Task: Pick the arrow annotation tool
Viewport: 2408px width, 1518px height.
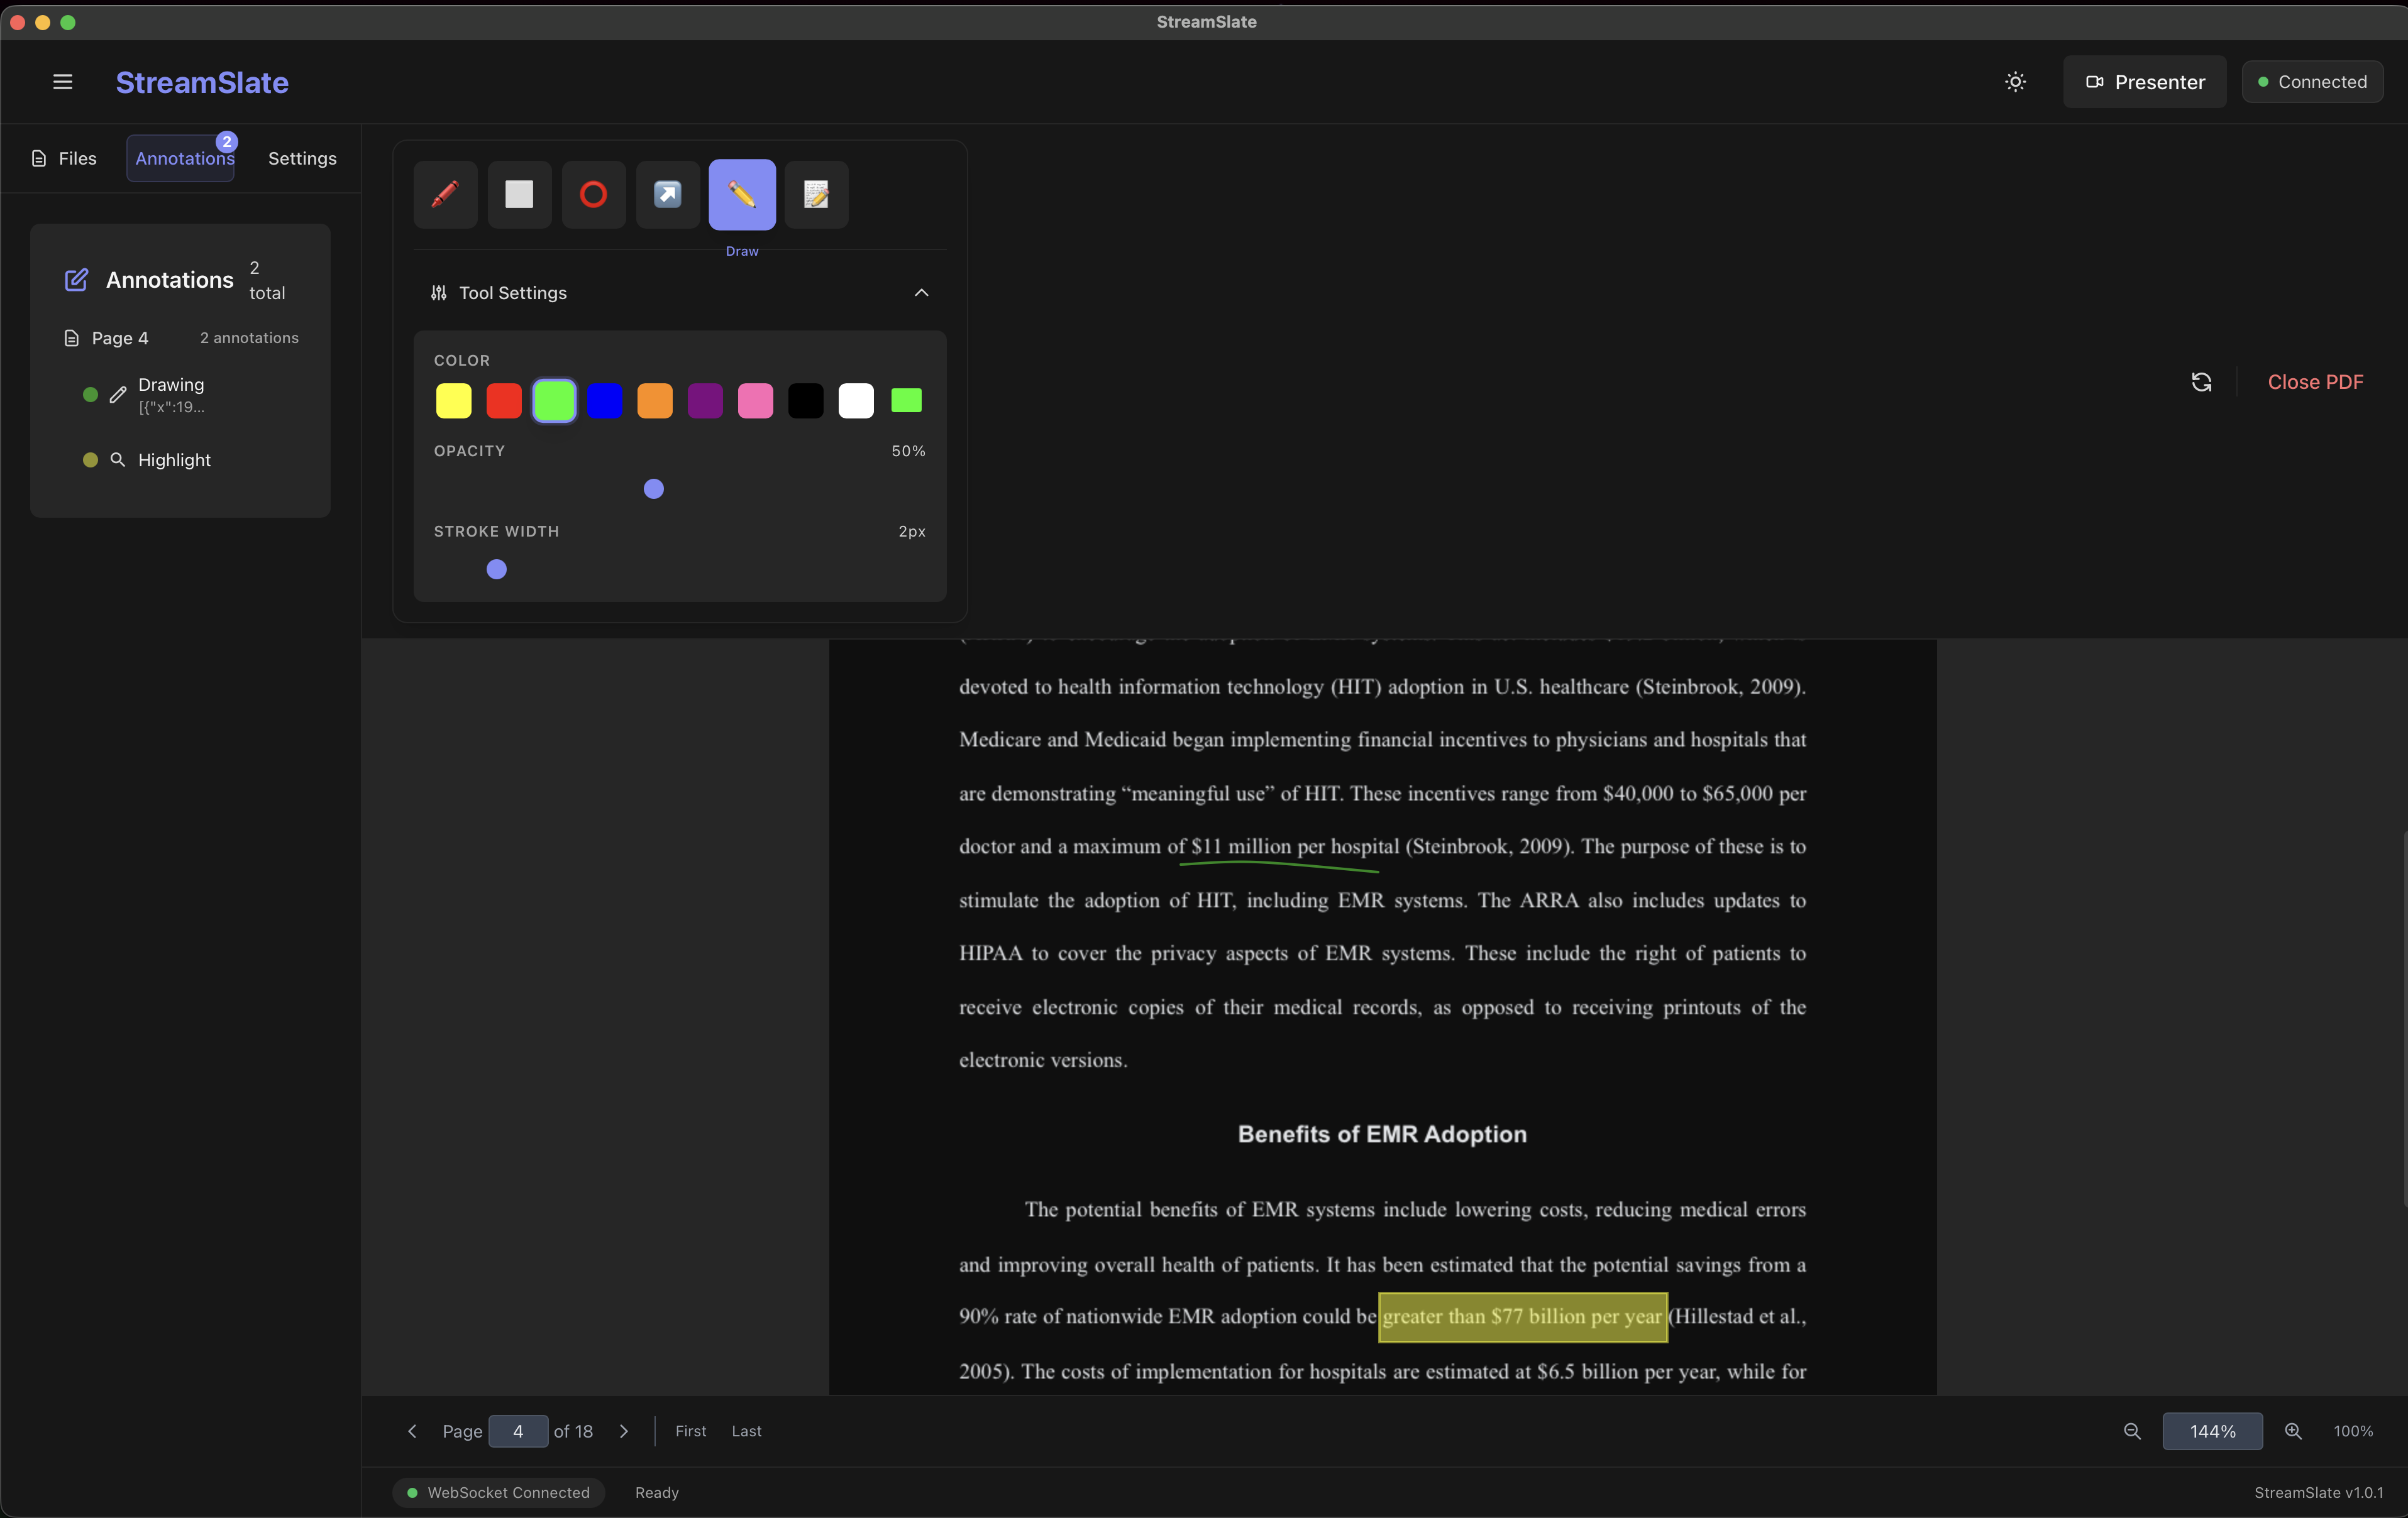Action: (x=667, y=194)
